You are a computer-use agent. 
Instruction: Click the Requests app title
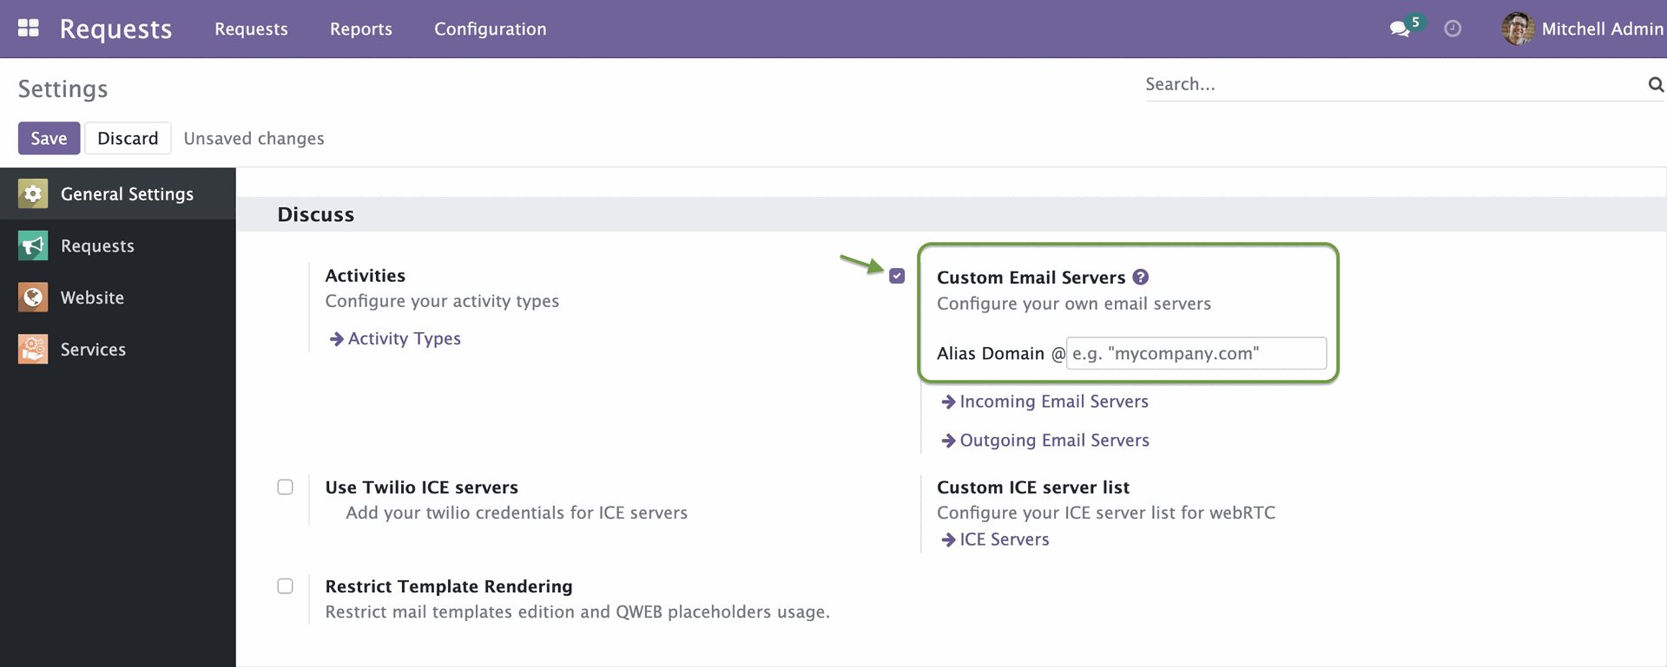click(x=115, y=29)
